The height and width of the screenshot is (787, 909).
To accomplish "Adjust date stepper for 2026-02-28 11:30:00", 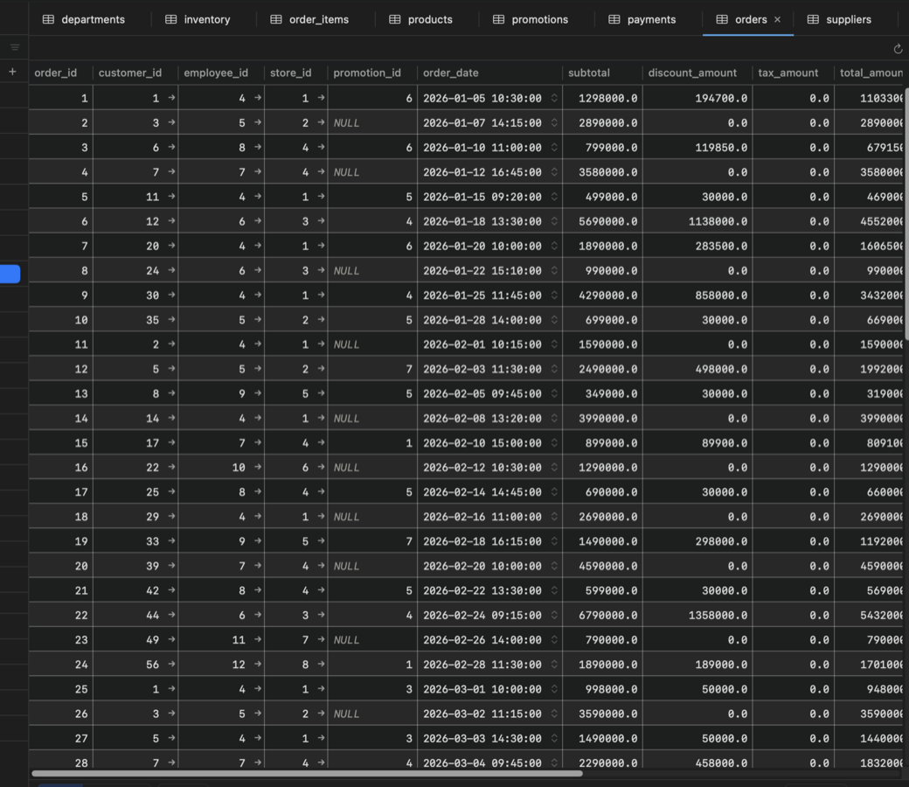I will click(x=554, y=664).
